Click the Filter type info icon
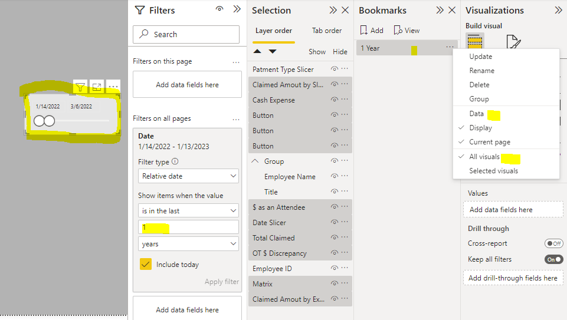This screenshot has height=320, width=567. 175,161
